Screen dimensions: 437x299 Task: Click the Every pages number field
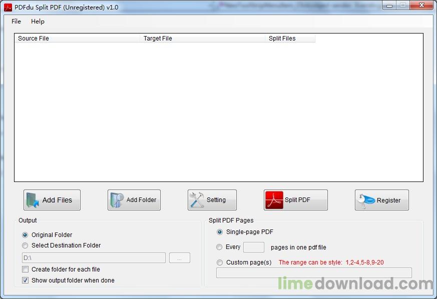(254, 247)
